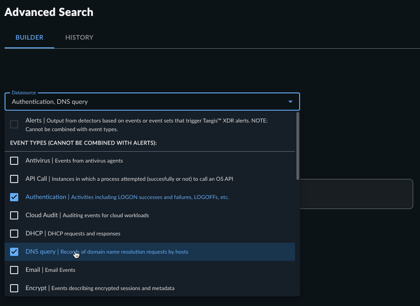Click the Datasource field showing Authentication, DNS query
The width and height of the screenshot is (420, 306).
[152, 102]
